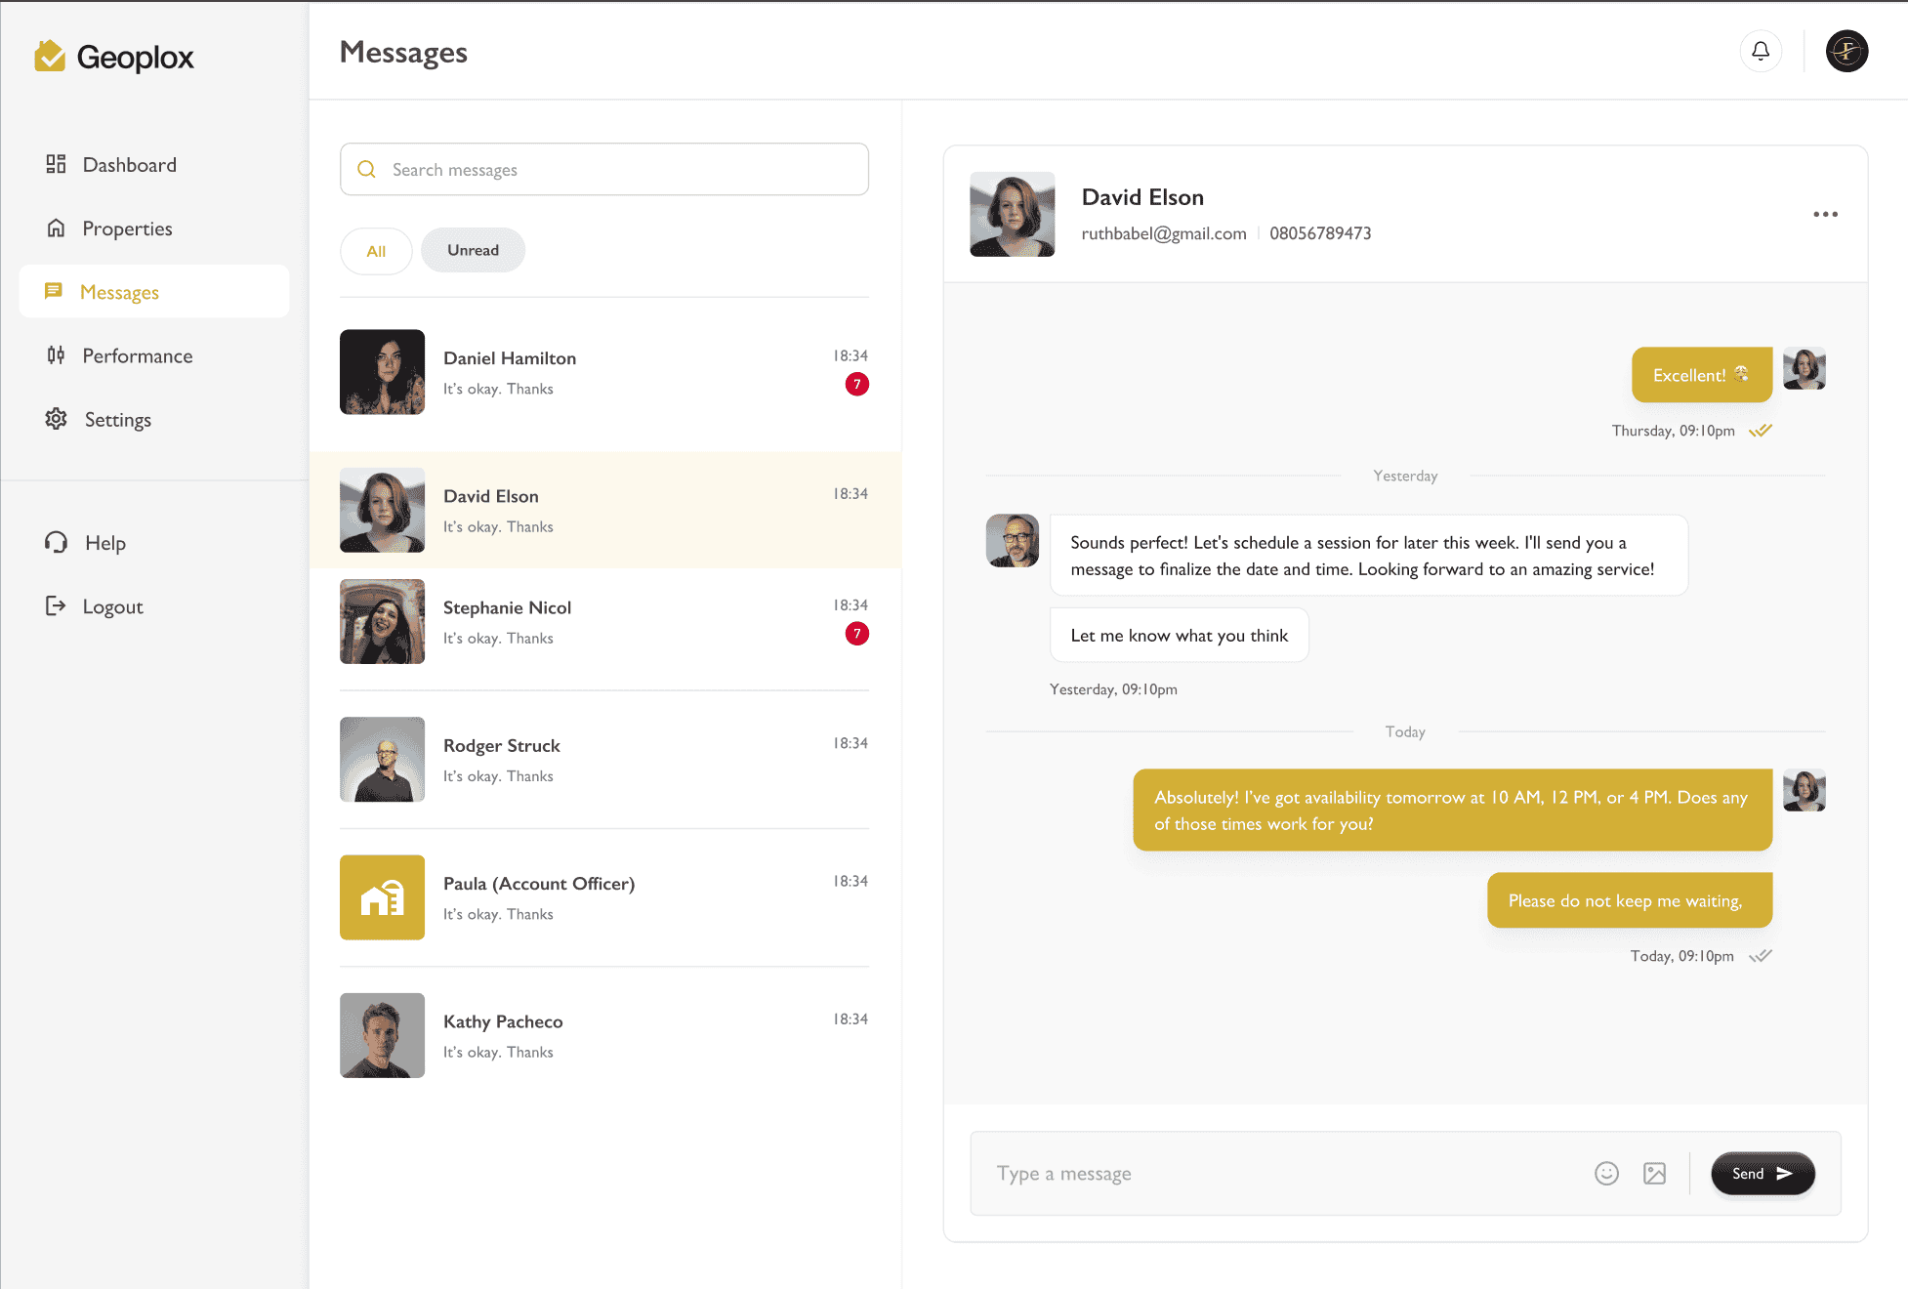Open Paula (Account Officer) conversation
The width and height of the screenshot is (1908, 1289).
point(604,897)
